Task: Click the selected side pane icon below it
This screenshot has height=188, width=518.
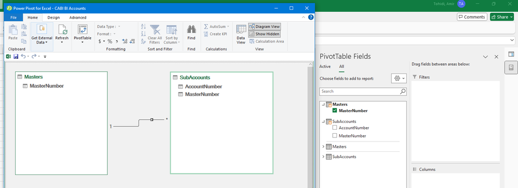Action: [x=511, y=68]
